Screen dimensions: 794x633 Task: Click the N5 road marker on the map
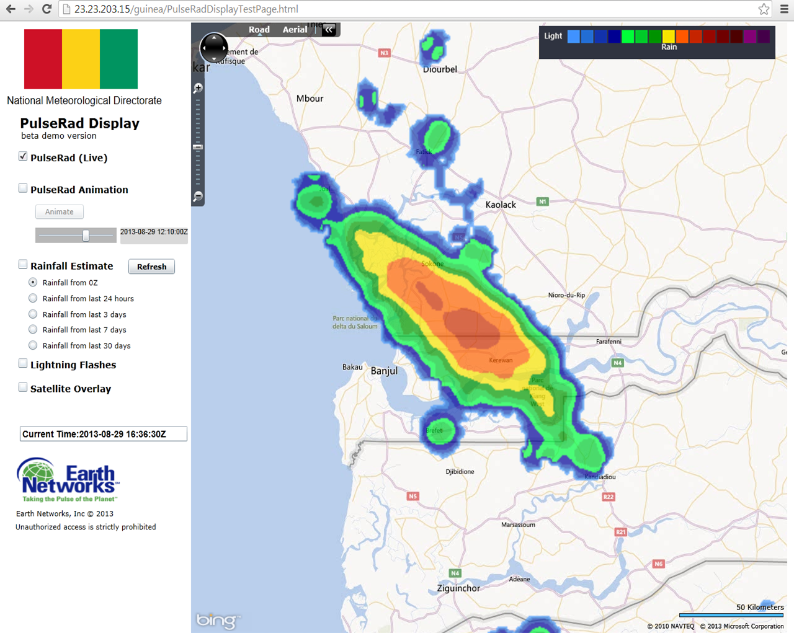click(413, 496)
